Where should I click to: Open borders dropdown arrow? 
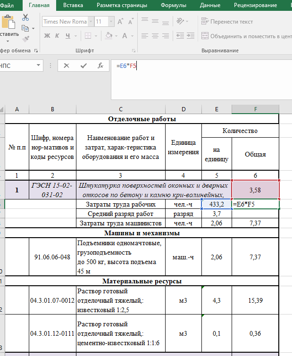pos(96,36)
